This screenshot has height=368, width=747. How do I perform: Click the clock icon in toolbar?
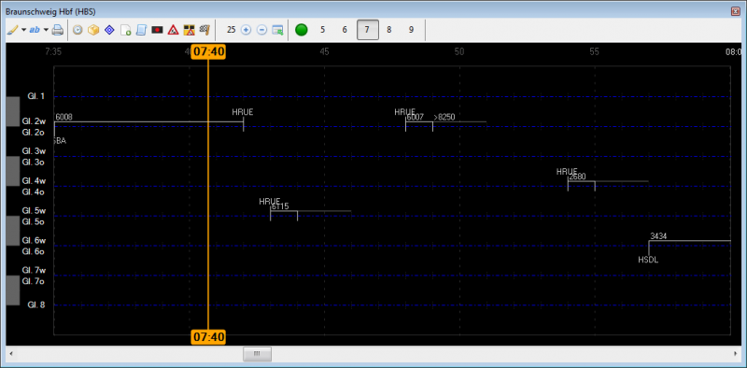[x=78, y=30]
